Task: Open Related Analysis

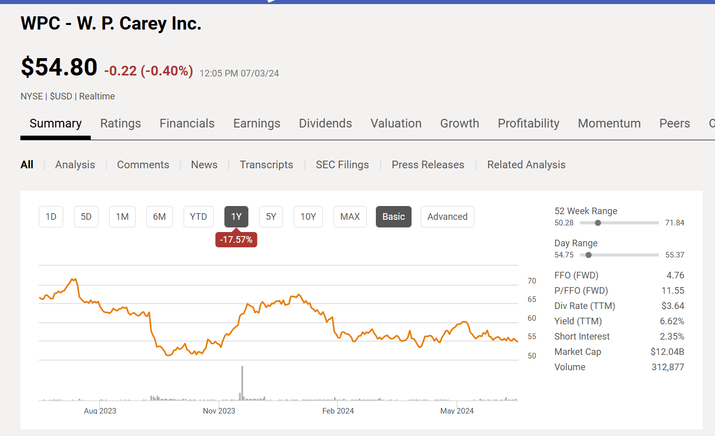Action: [526, 165]
